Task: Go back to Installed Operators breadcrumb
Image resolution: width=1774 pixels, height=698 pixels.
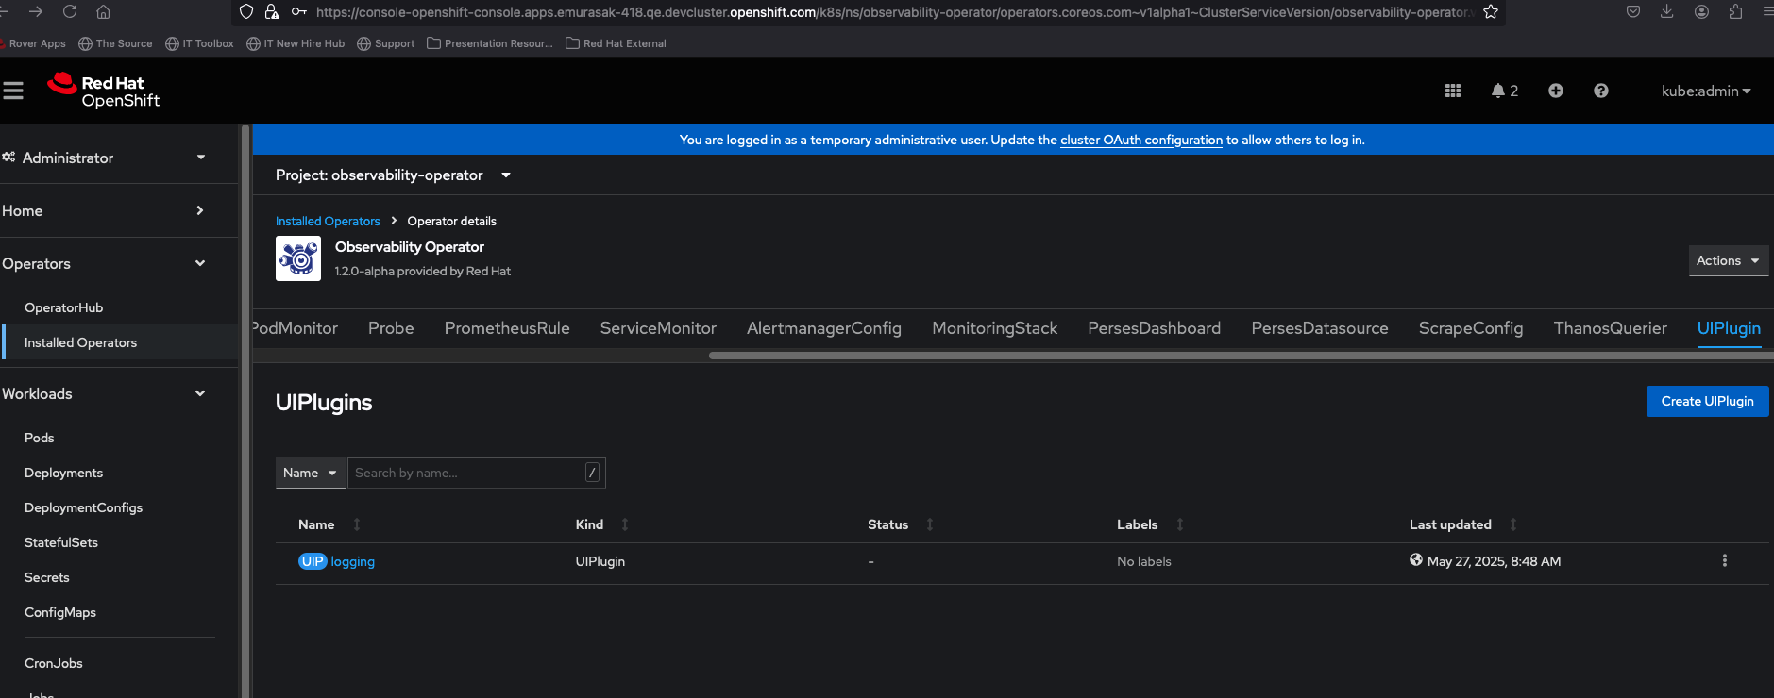Action: click(328, 221)
